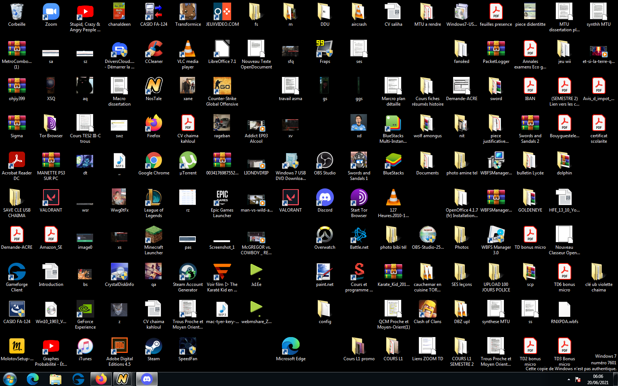
Task: Open the CASIO FA-124 icon in top row
Action: point(154,15)
